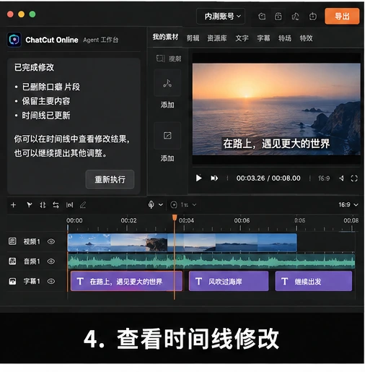365x372 pixels.
Task: Click the plus add icon in timeline toolbar
Action: tap(14, 205)
